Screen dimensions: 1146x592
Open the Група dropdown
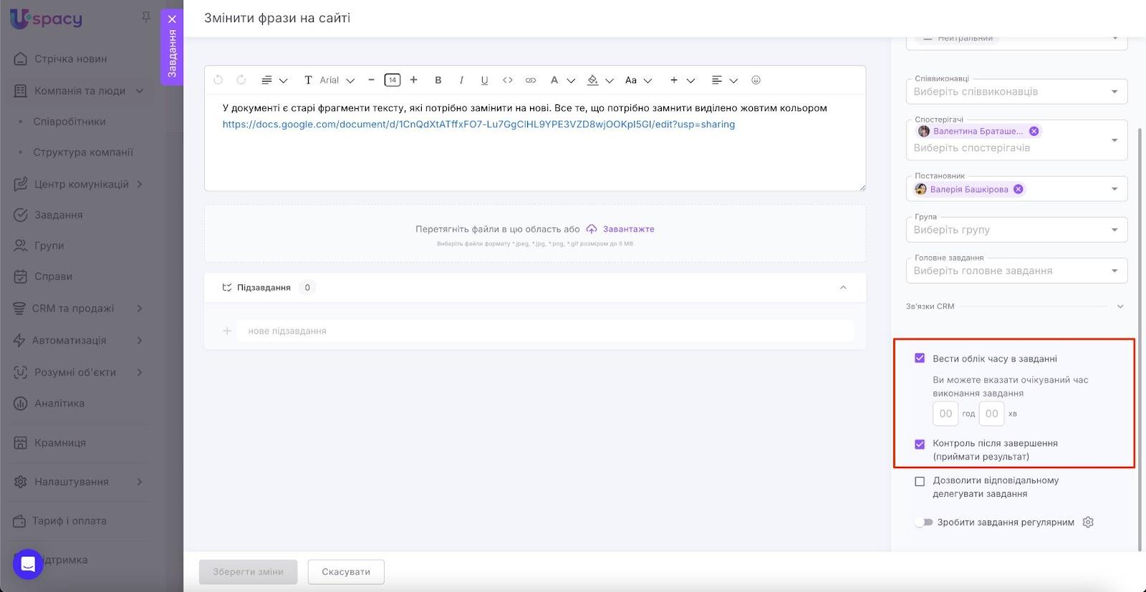[x=1016, y=230]
